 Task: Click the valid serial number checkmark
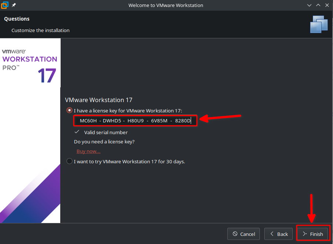[77, 132]
